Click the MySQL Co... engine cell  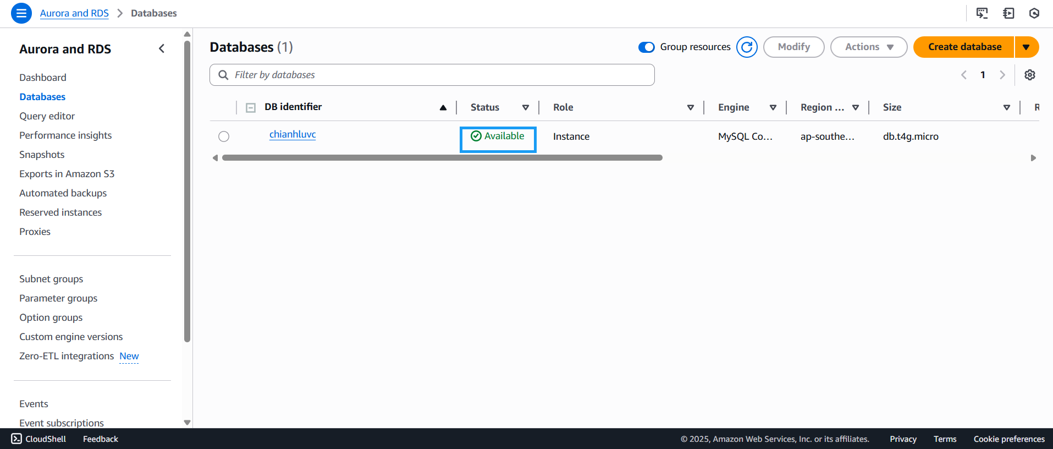click(745, 136)
